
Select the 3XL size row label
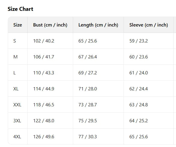[17, 121]
